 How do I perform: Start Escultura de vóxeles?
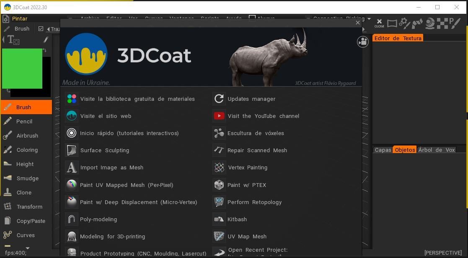click(x=248, y=133)
